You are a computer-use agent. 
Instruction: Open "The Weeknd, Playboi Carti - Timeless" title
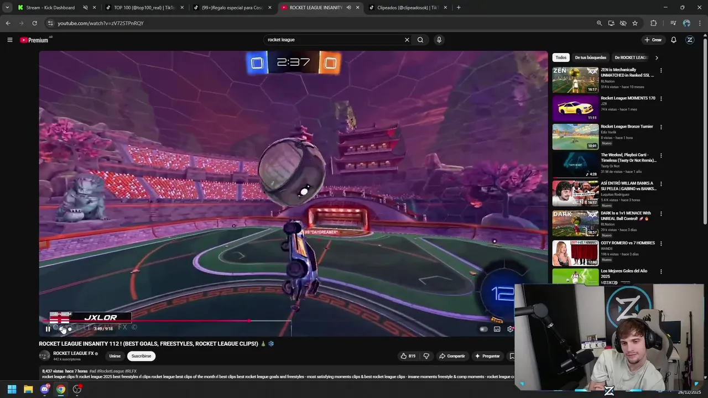pyautogui.click(x=628, y=158)
